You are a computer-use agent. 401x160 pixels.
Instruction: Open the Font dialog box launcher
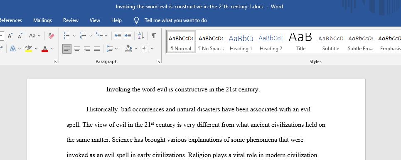click(x=56, y=62)
